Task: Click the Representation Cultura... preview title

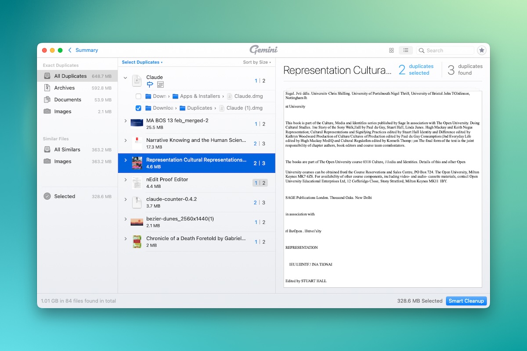Action: [337, 70]
